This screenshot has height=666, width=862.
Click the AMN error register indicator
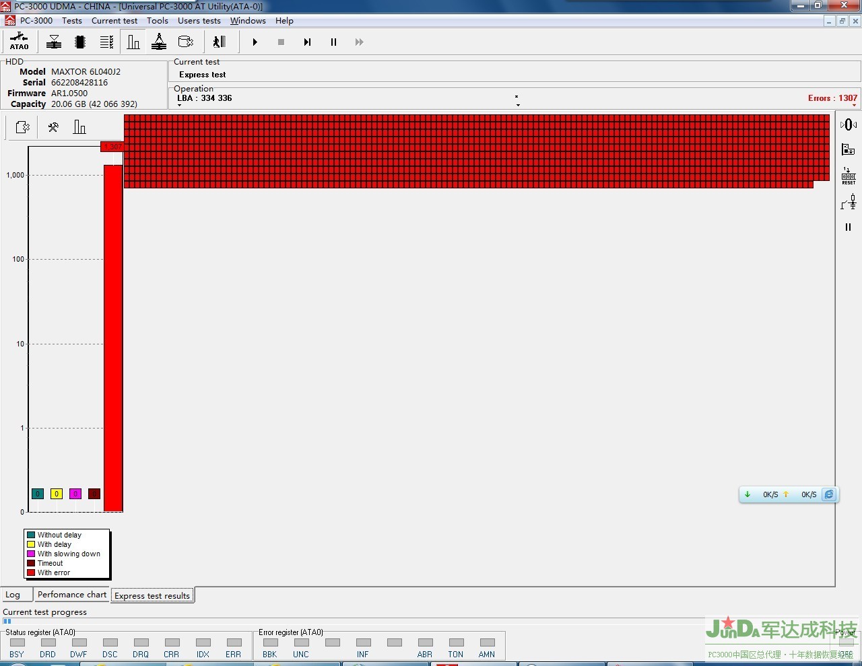coord(487,642)
